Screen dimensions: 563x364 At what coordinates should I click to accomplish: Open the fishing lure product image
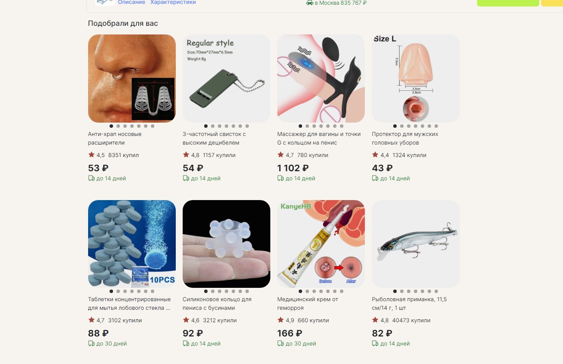pyautogui.click(x=416, y=244)
